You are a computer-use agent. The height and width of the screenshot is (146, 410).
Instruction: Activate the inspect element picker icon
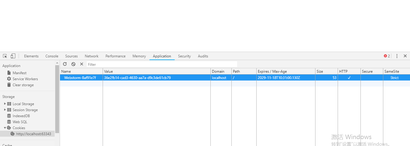tap(5, 56)
